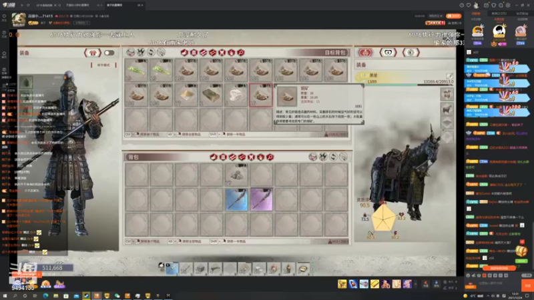
Task: Click the search hexagon icon in 背包 header
Action: [x=270, y=157]
